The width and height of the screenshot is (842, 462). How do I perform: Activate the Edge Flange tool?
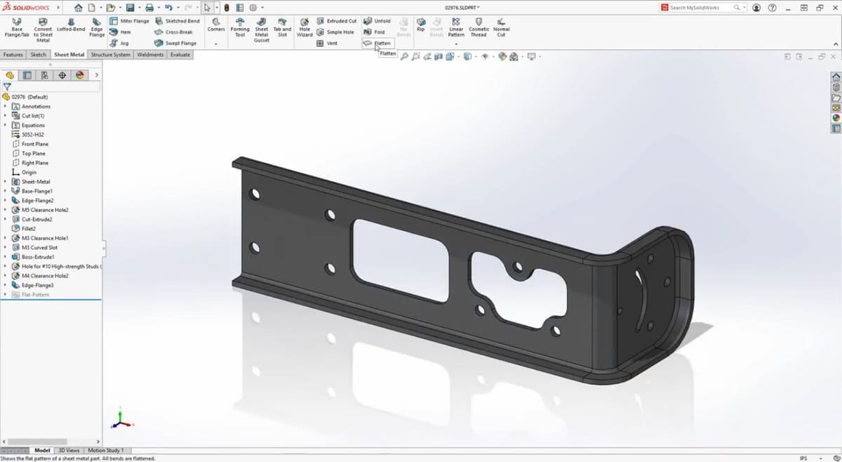(97, 28)
